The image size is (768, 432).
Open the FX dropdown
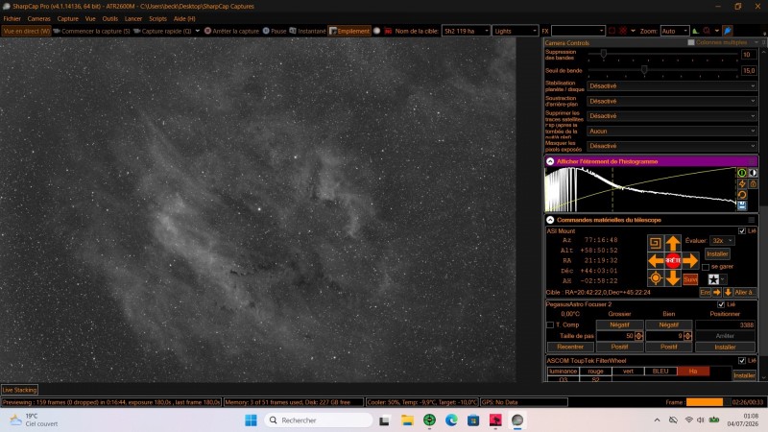click(x=578, y=31)
